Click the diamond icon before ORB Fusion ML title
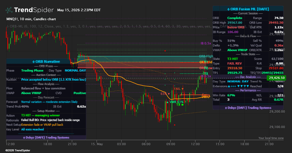Screen dimensions: 292x153 [229, 9]
